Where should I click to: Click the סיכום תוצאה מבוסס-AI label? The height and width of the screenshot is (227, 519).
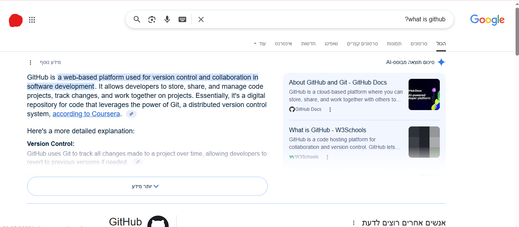(410, 62)
